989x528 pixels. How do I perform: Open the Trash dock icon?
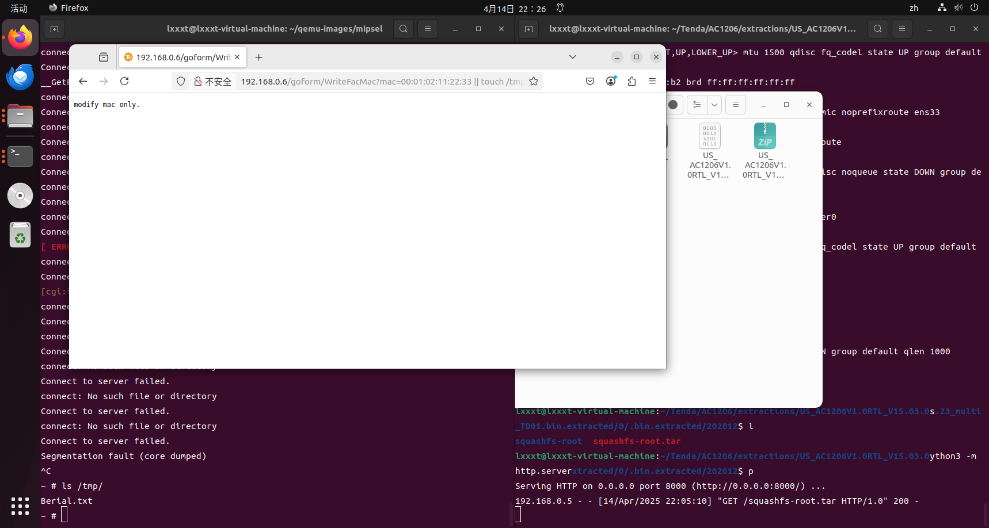(x=20, y=235)
